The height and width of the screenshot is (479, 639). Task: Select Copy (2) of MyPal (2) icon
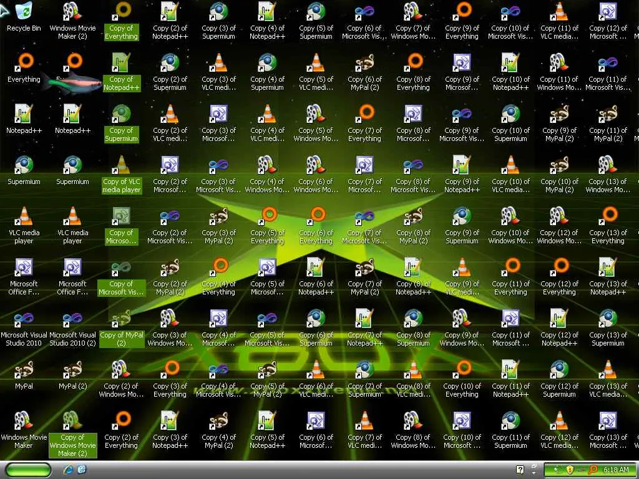pyautogui.click(x=170, y=276)
